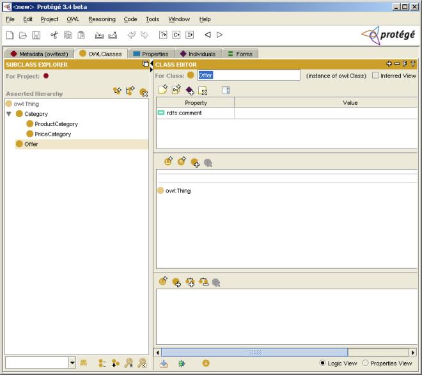This screenshot has width=422, height=375.
Task: Click the minus icon in Class Editor header
Action: (x=397, y=63)
